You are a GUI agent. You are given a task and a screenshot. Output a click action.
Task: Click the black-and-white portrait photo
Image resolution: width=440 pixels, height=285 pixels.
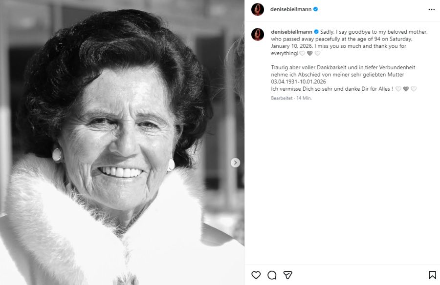click(x=122, y=142)
